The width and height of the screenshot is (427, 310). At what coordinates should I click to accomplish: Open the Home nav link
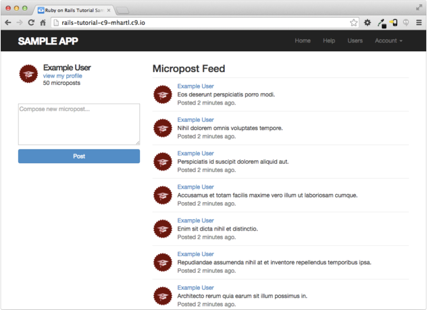(x=303, y=41)
